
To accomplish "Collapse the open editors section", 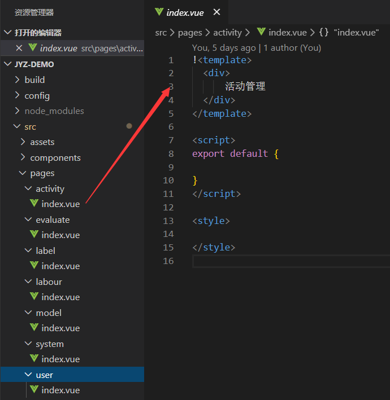I will pyautogui.click(x=8, y=32).
